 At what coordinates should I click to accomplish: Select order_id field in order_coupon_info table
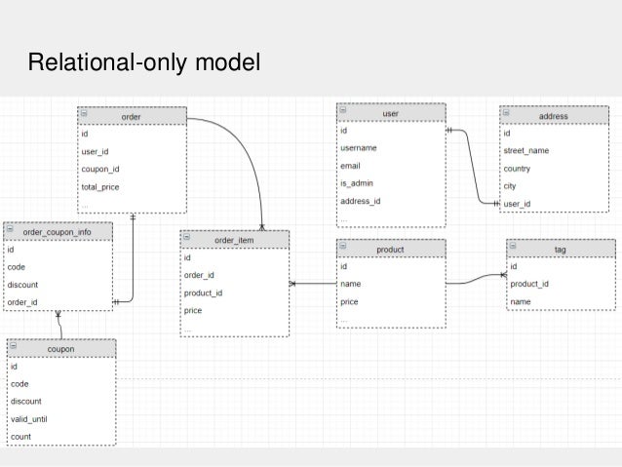58,302
